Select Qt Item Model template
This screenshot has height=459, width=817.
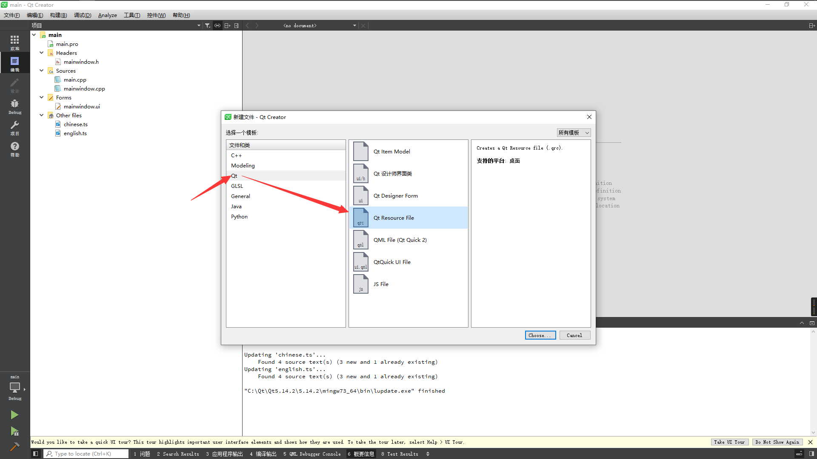pyautogui.click(x=408, y=151)
